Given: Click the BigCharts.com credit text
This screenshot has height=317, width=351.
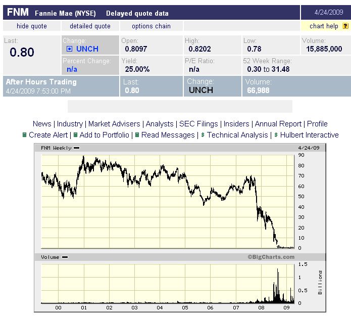Looking at the screenshot, I should (x=271, y=257).
